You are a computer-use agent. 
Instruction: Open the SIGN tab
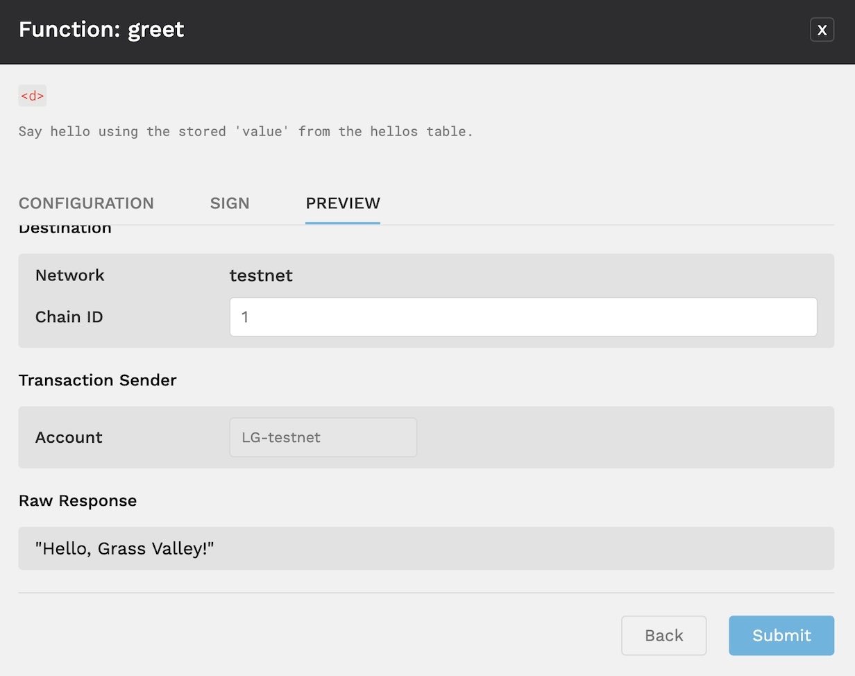[229, 203]
